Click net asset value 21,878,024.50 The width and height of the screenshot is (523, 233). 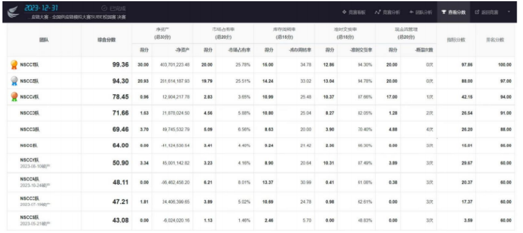pos(175,113)
